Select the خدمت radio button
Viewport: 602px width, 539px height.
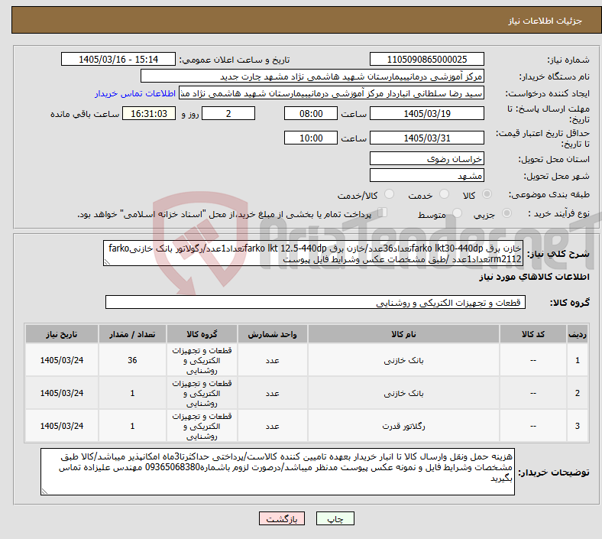click(444, 194)
